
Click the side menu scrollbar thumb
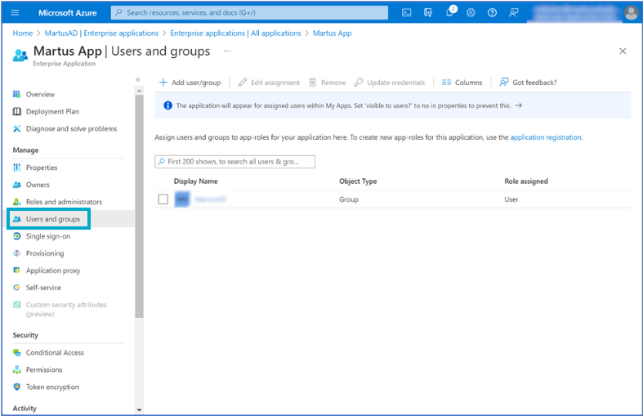pos(140,206)
